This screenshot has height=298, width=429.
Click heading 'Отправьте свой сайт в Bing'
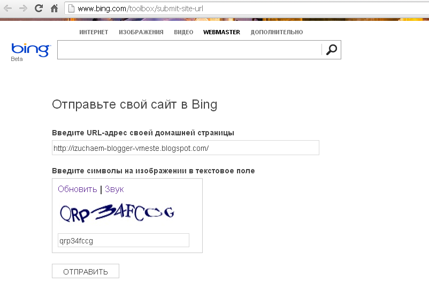(135, 104)
